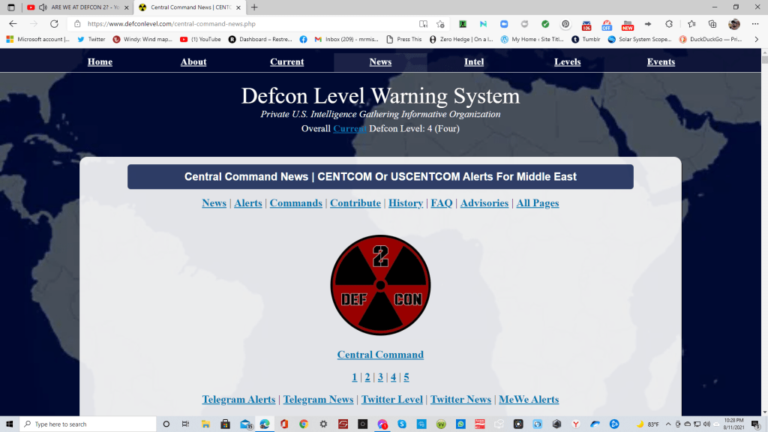Screen dimensions: 768x432
Task: Click the Windows taskbar search box
Action: point(82,424)
